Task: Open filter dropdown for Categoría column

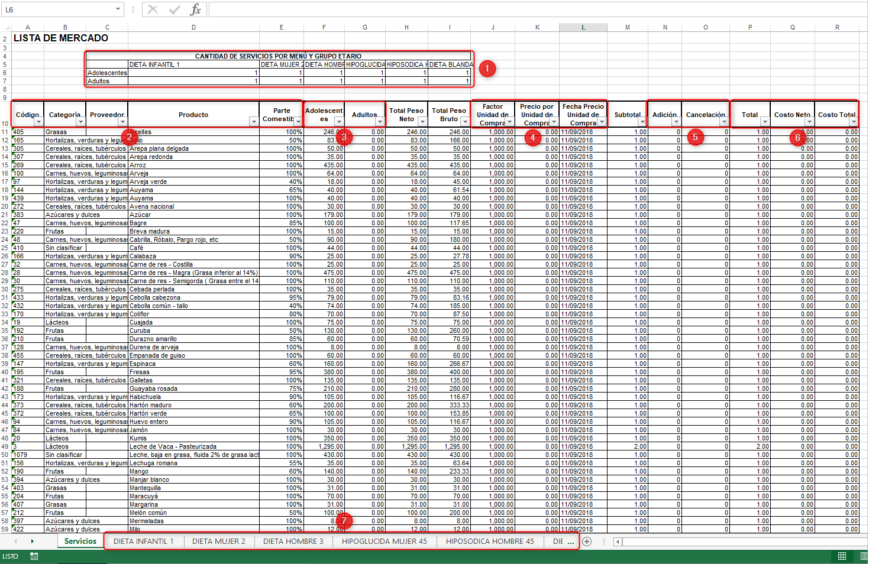Action: coord(80,122)
